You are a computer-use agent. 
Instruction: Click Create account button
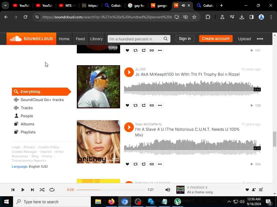[216, 39]
